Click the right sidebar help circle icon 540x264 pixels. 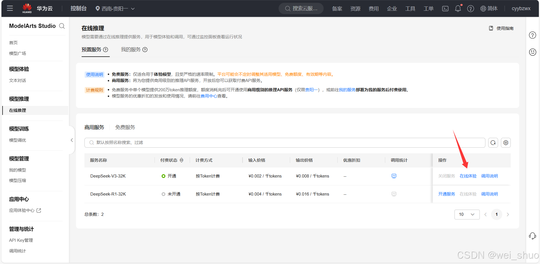point(532,35)
